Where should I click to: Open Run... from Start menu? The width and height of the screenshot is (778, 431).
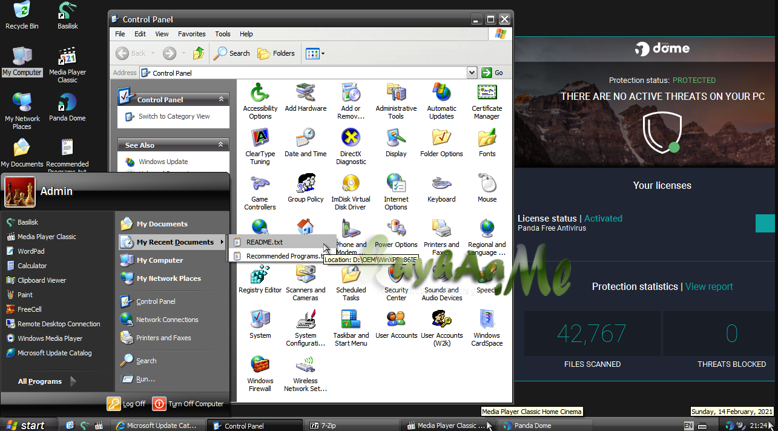pyautogui.click(x=145, y=379)
